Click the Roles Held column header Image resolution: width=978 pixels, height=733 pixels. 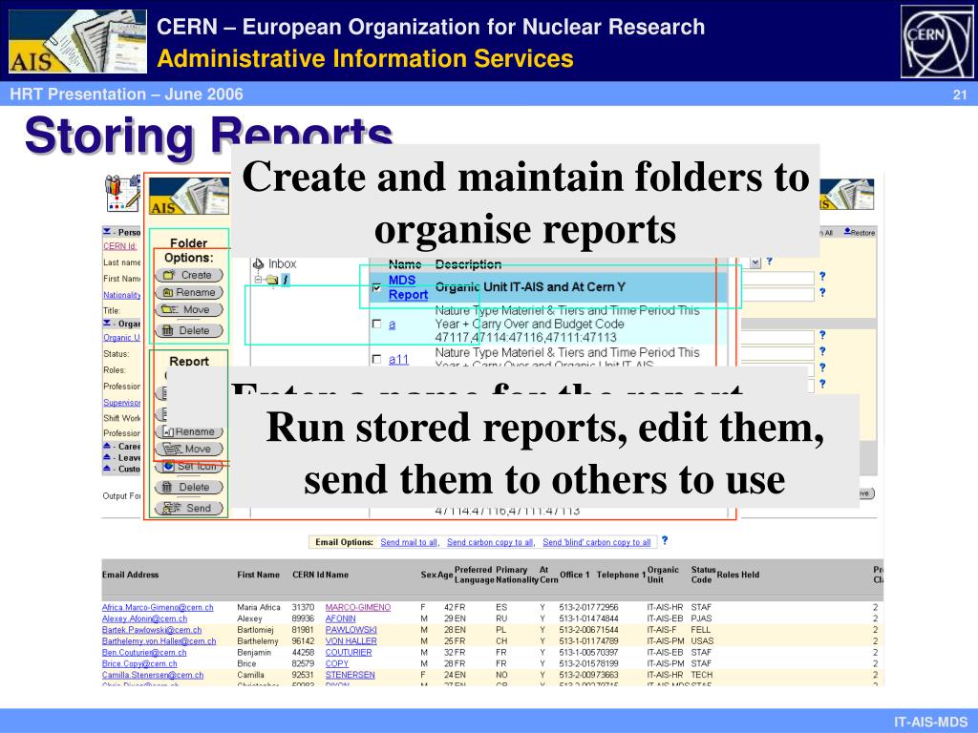[738, 575]
